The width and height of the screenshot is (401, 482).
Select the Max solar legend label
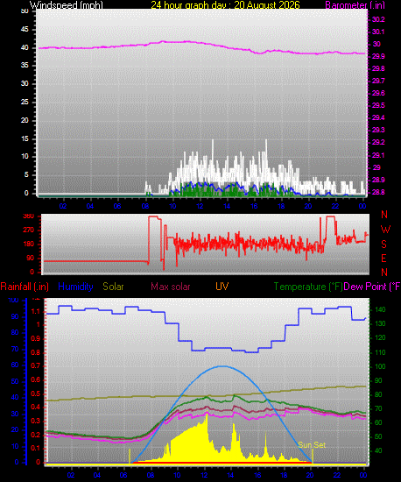[x=171, y=287]
